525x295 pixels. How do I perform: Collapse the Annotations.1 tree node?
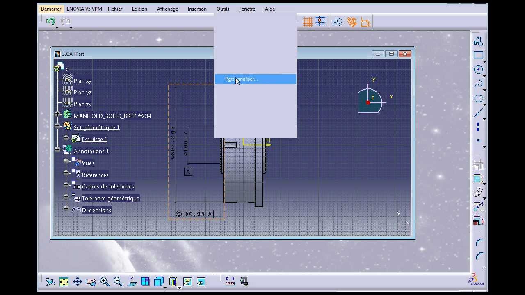click(58, 150)
